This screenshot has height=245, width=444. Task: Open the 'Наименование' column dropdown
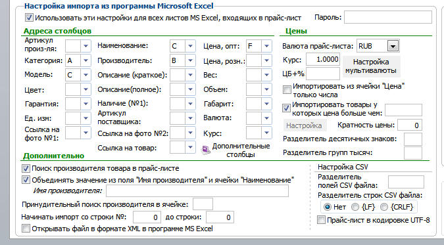[190, 46]
